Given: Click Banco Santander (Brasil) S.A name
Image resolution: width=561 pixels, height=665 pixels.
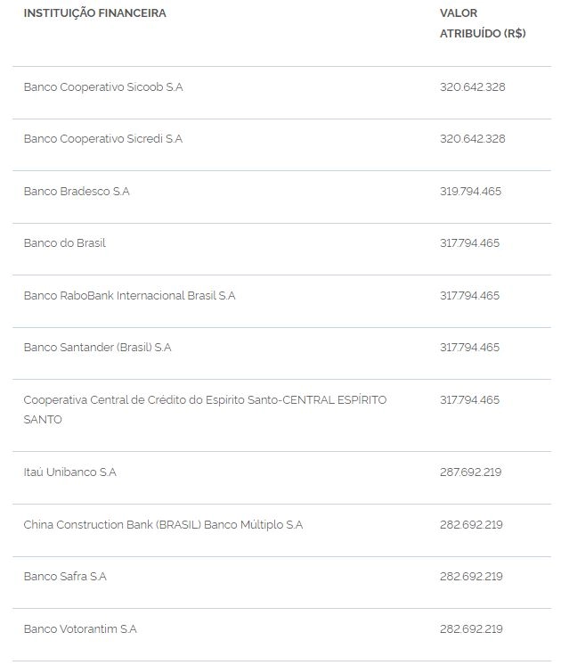Looking at the screenshot, I should pyautogui.click(x=97, y=348).
